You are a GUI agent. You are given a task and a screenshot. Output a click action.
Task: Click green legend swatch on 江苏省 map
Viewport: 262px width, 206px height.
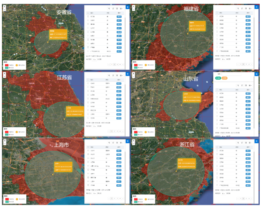pyautogui.click(x=6, y=134)
